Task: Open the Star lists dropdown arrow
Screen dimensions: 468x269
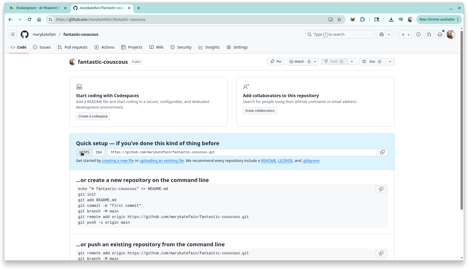Action: click(x=390, y=61)
